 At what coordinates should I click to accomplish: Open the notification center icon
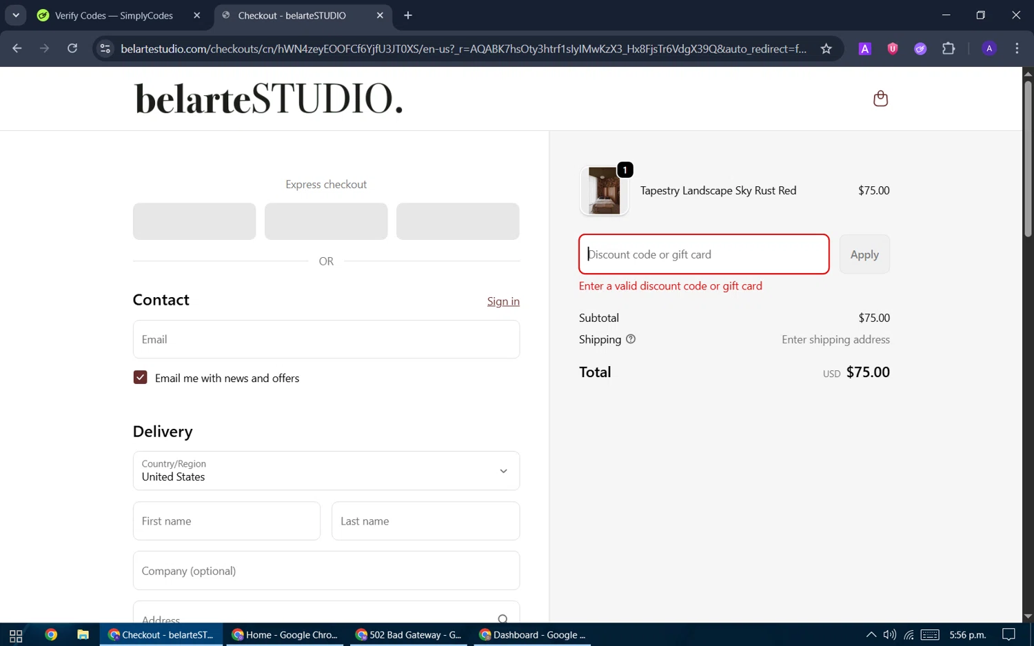click(1008, 635)
